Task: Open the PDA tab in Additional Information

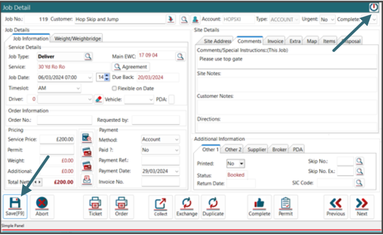Action: tap(297, 150)
